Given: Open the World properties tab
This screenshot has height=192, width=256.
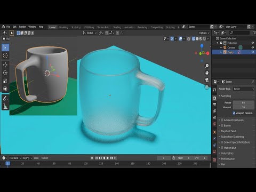Looking at the screenshot, I should pyautogui.click(x=214, y=124).
